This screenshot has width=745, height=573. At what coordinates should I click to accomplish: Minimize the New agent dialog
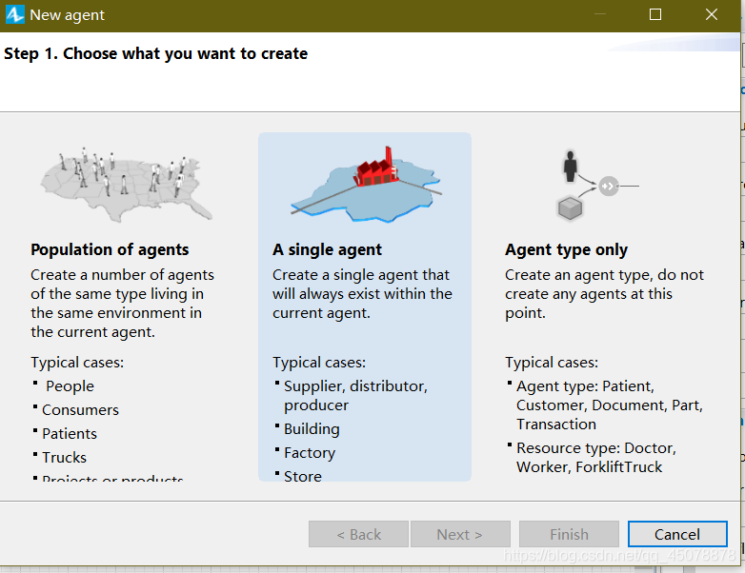[x=599, y=15]
